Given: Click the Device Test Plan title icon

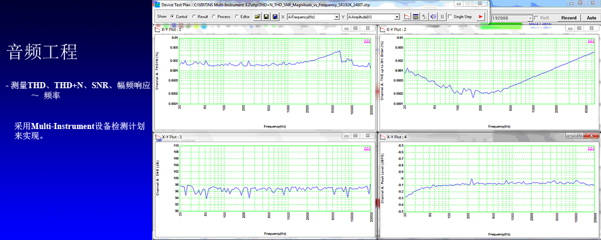Looking at the screenshot, I should coord(157,5).
